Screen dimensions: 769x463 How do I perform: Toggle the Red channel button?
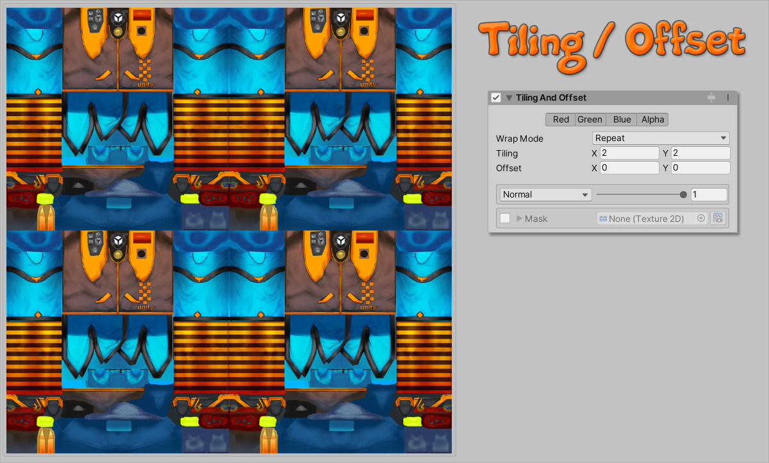click(x=561, y=119)
